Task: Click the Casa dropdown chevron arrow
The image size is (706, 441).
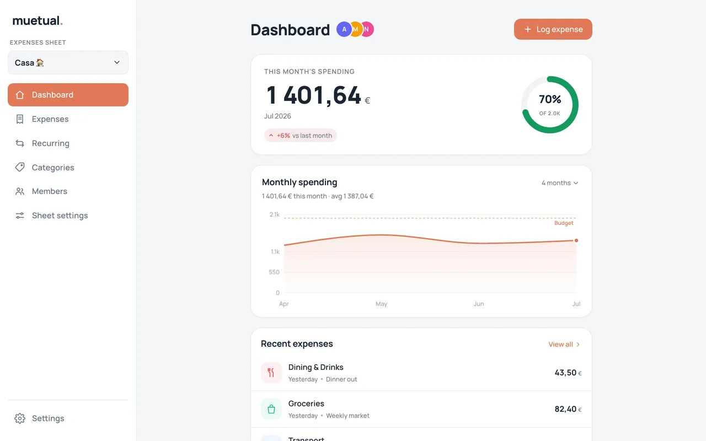Action: 117,63
